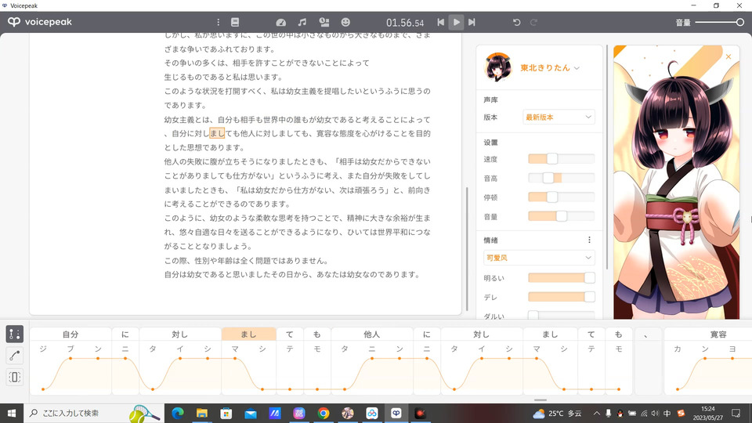Click the text editor vertical scrollbar
Image resolution: width=752 pixels, height=423 pixels.
pyautogui.click(x=467, y=248)
